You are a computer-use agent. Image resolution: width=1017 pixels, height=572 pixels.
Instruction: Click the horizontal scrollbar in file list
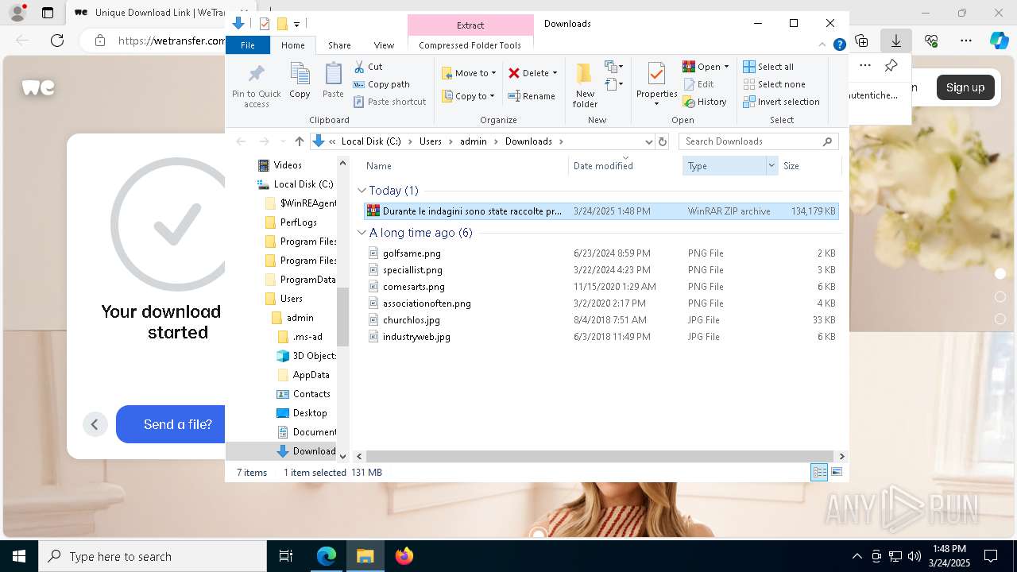(x=600, y=456)
